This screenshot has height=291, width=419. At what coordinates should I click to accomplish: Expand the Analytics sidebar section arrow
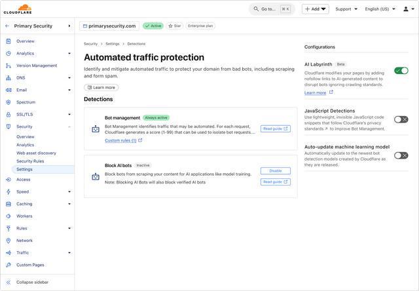click(69, 53)
